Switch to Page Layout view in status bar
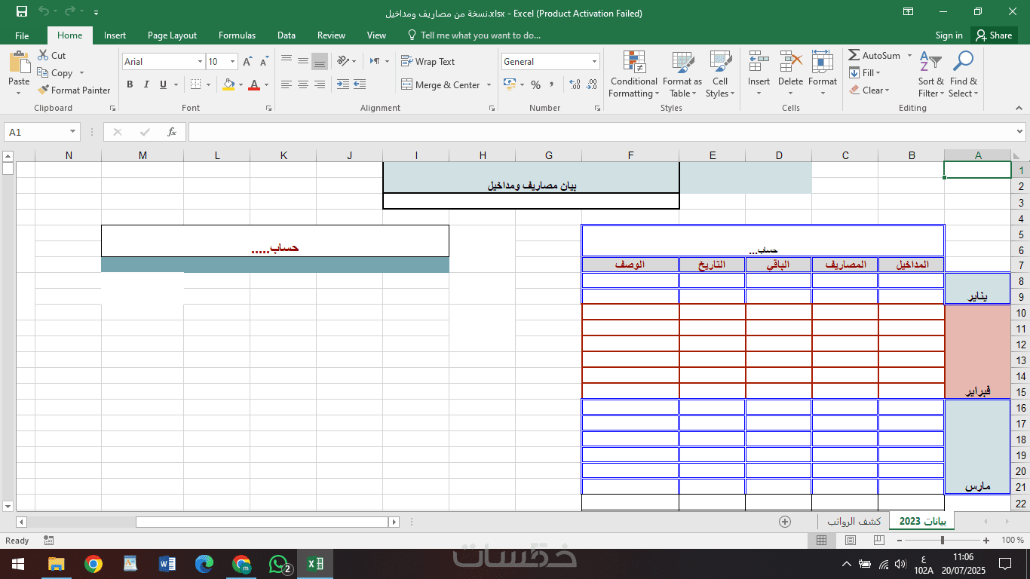This screenshot has height=579, width=1030. tap(850, 541)
